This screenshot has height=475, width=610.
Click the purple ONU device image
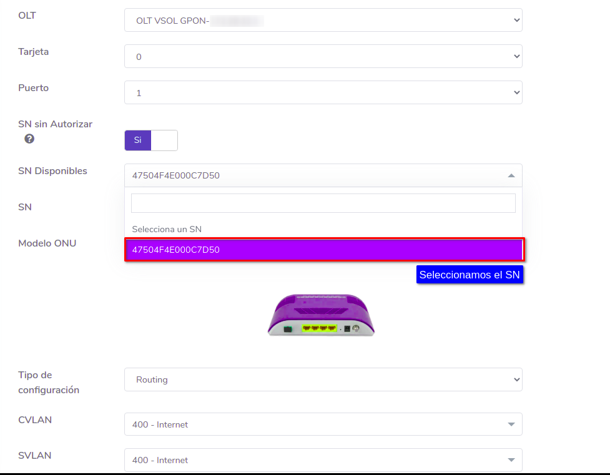pyautogui.click(x=321, y=316)
